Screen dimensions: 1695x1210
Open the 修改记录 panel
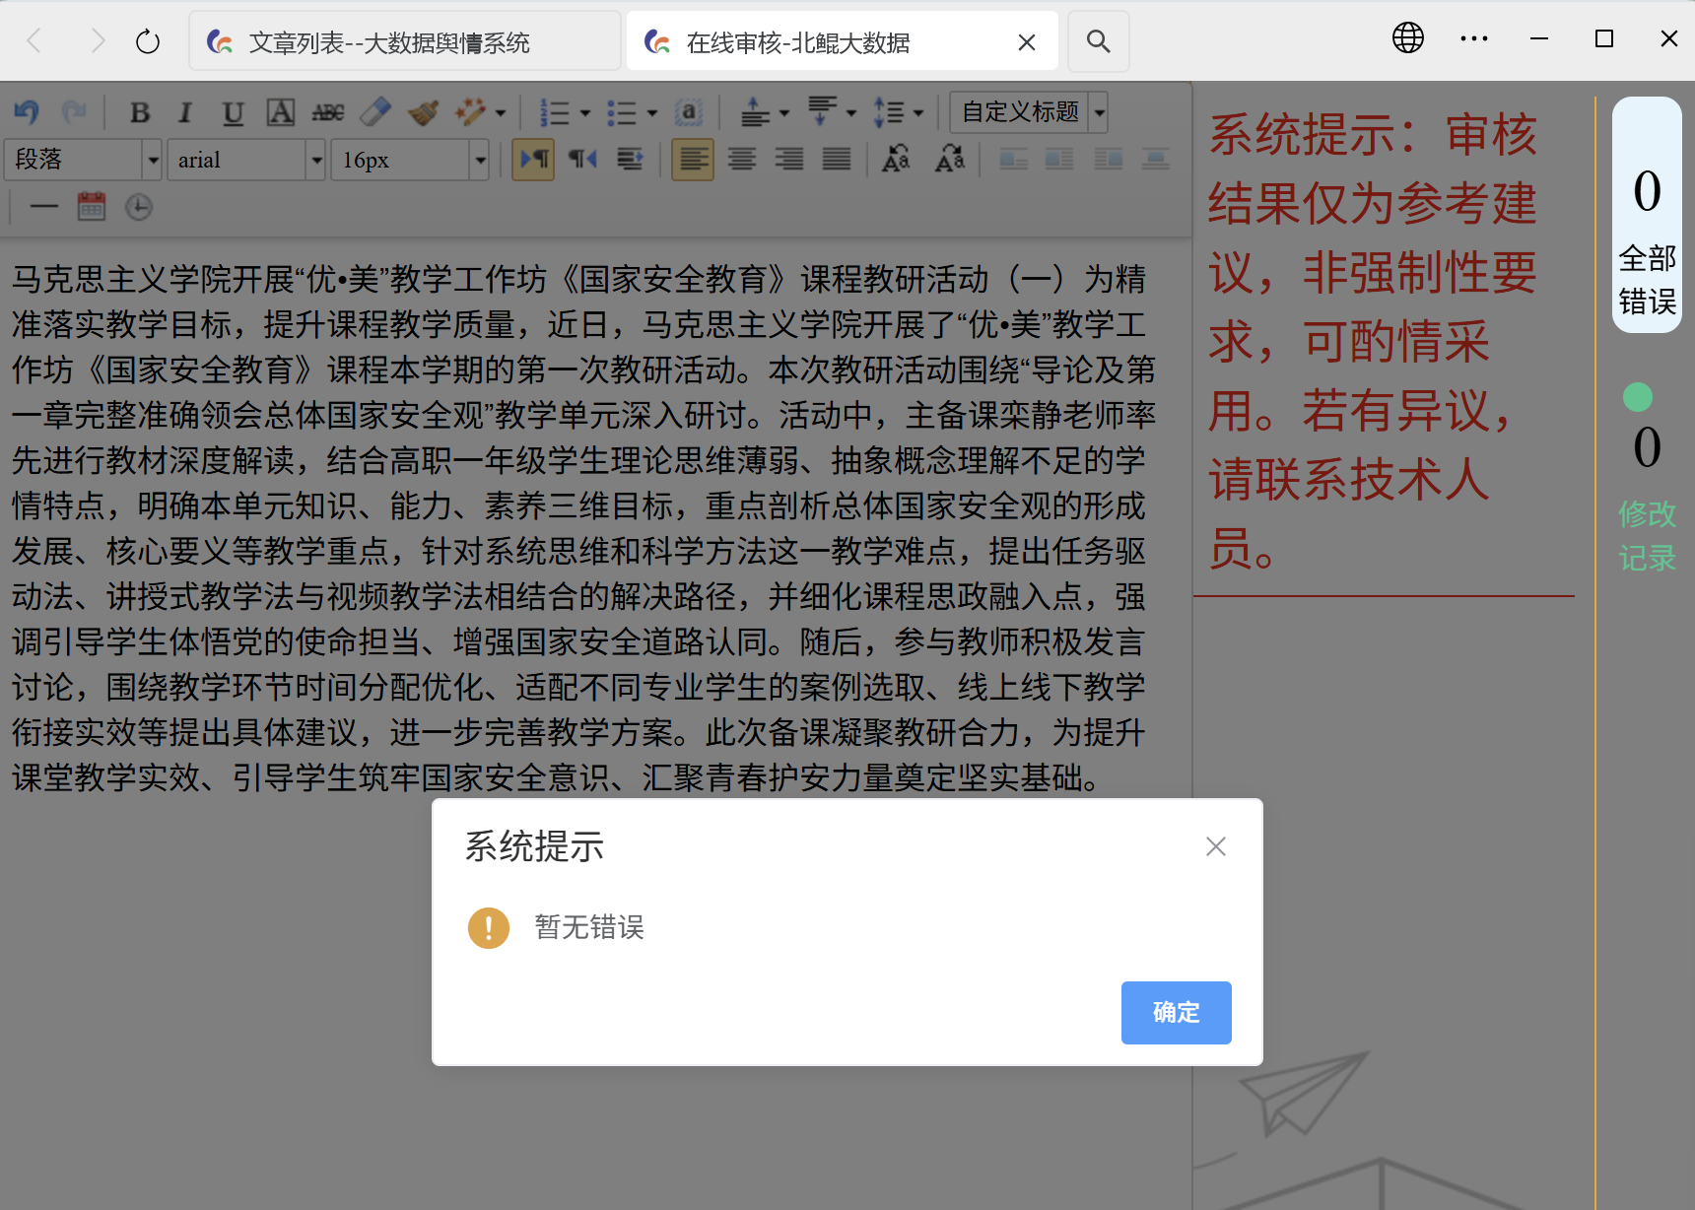[1646, 535]
